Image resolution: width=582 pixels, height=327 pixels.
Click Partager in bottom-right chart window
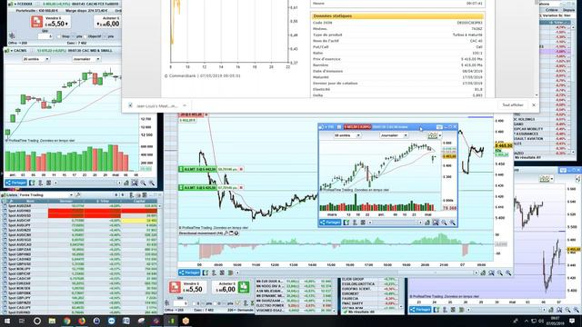tap(420, 309)
